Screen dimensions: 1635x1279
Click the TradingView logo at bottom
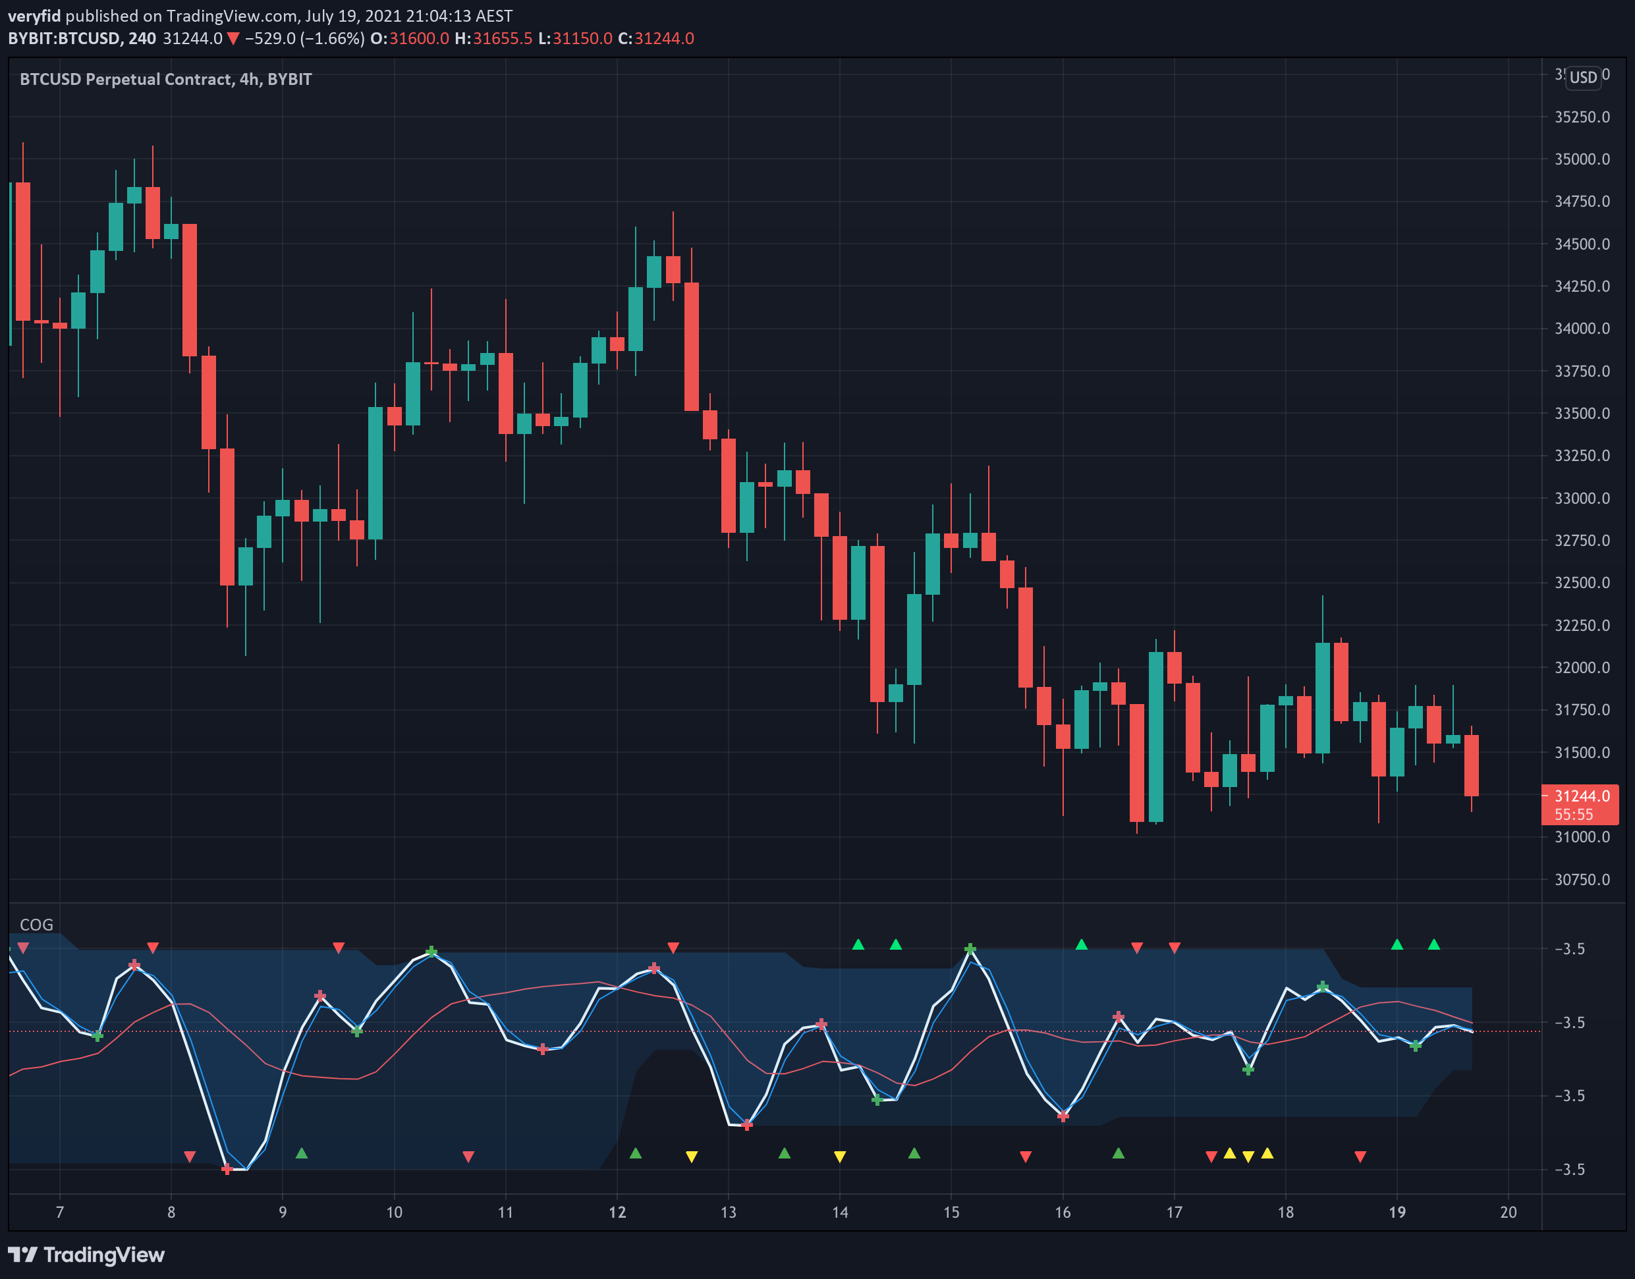coord(86,1254)
